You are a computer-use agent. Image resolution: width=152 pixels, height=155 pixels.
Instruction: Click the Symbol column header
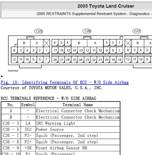click(28, 105)
